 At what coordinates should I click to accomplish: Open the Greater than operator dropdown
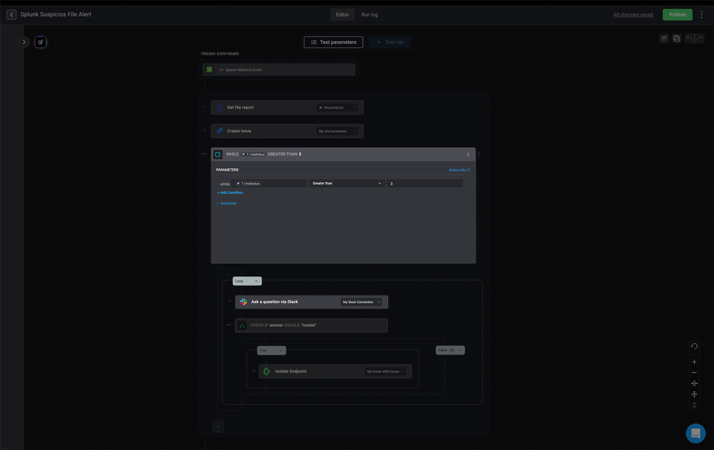[x=347, y=183]
